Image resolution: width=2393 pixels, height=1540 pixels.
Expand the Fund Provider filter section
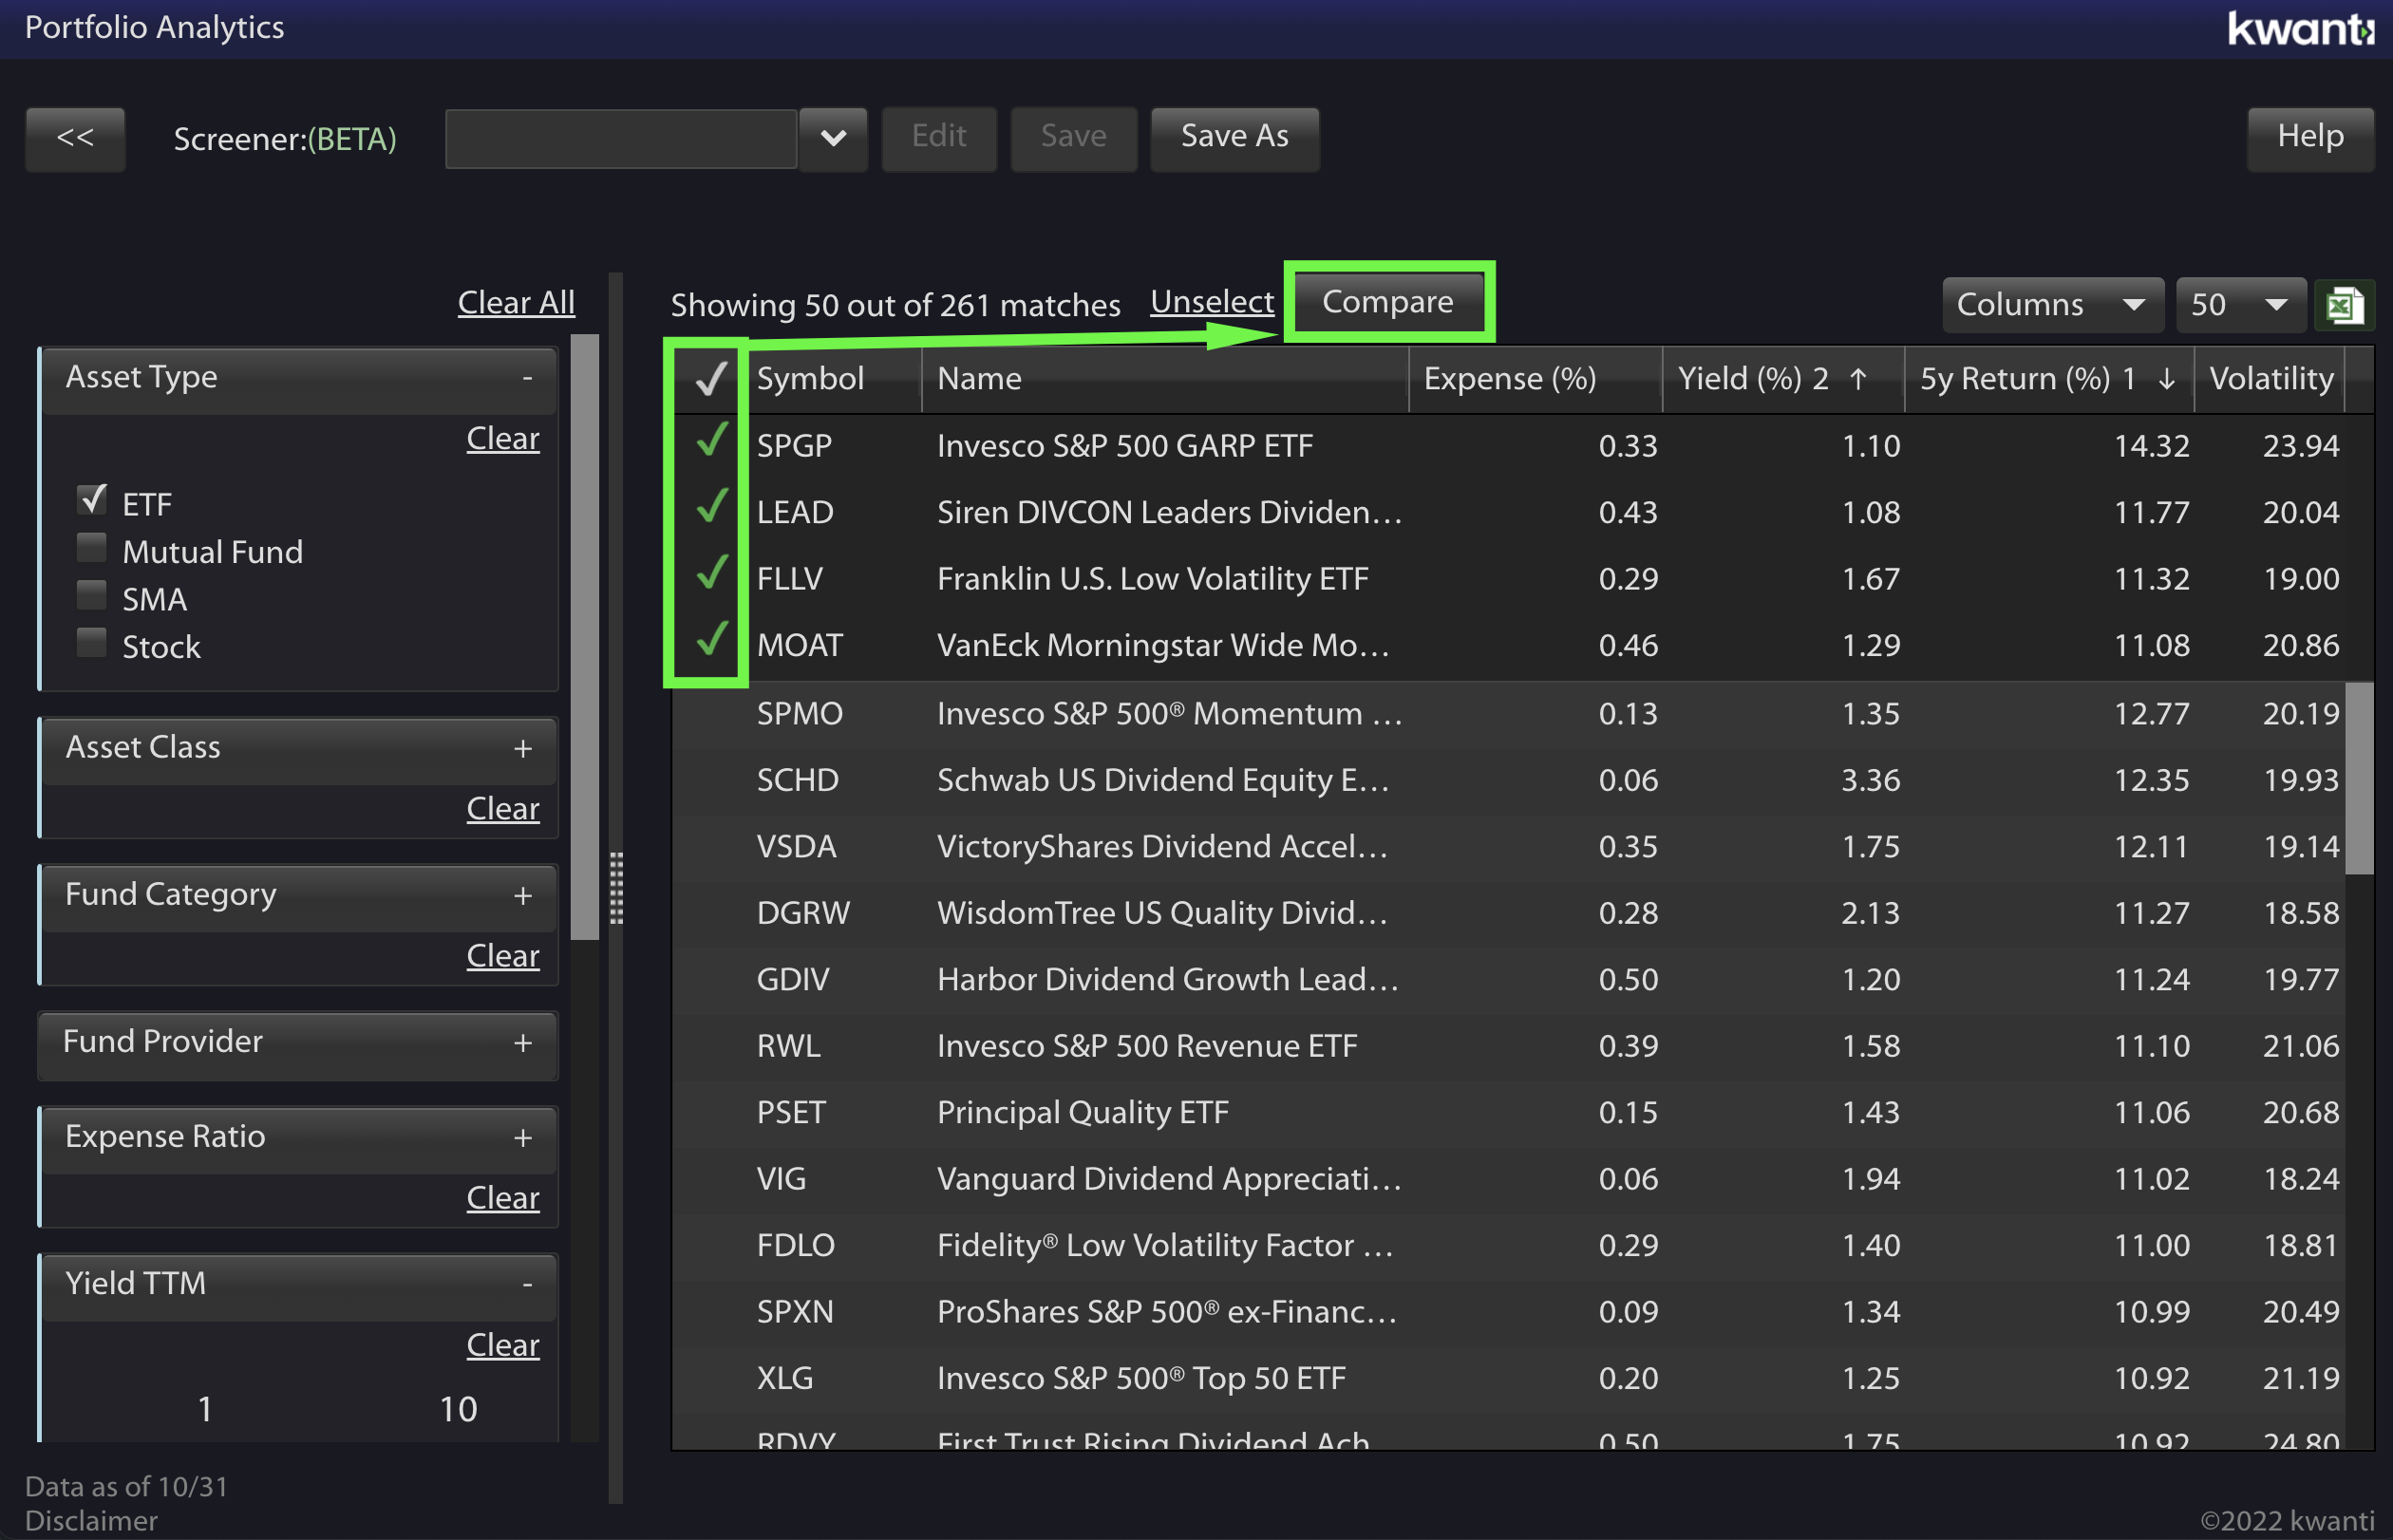523,1043
